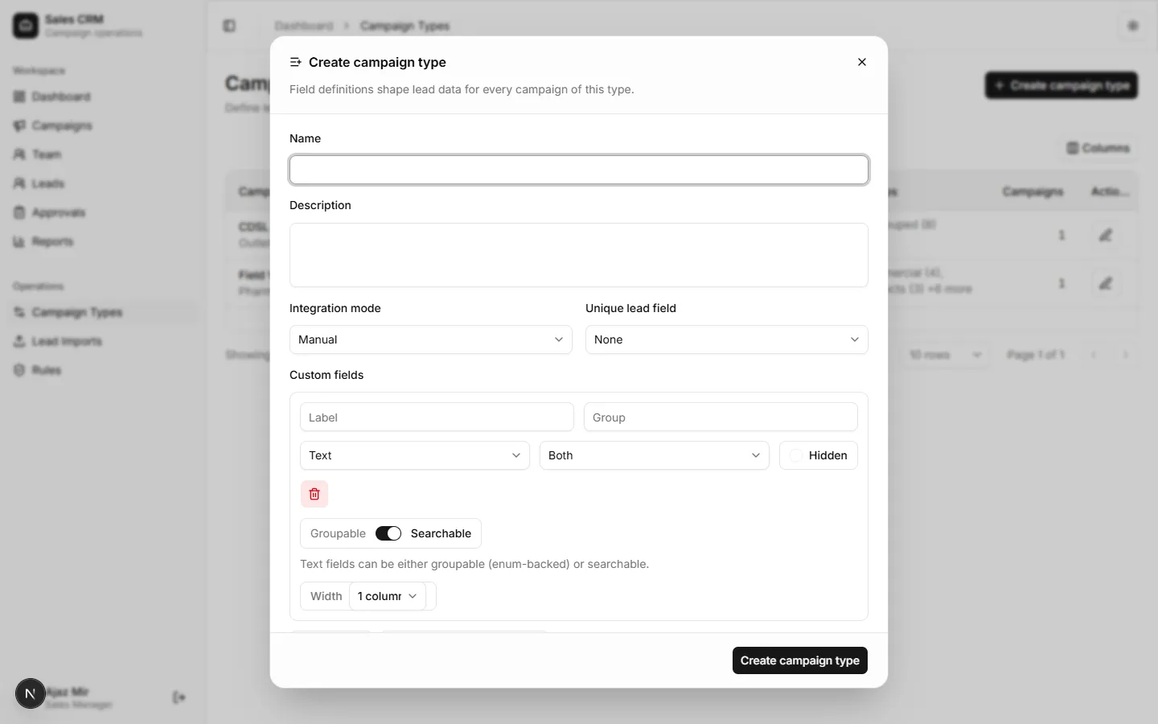Open Reports in the sidebar
Screen dimensions: 1158x724
103,241
